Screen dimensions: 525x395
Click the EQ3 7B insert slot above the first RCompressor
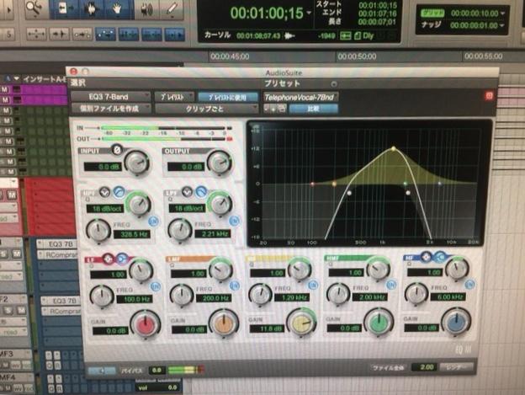point(61,244)
